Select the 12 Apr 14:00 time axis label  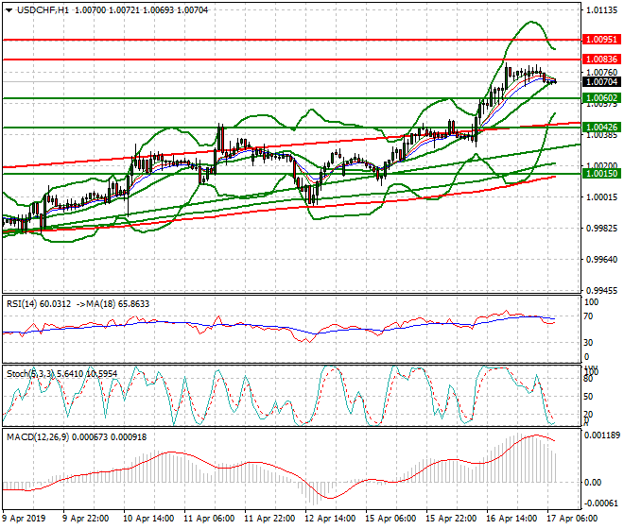click(x=330, y=519)
